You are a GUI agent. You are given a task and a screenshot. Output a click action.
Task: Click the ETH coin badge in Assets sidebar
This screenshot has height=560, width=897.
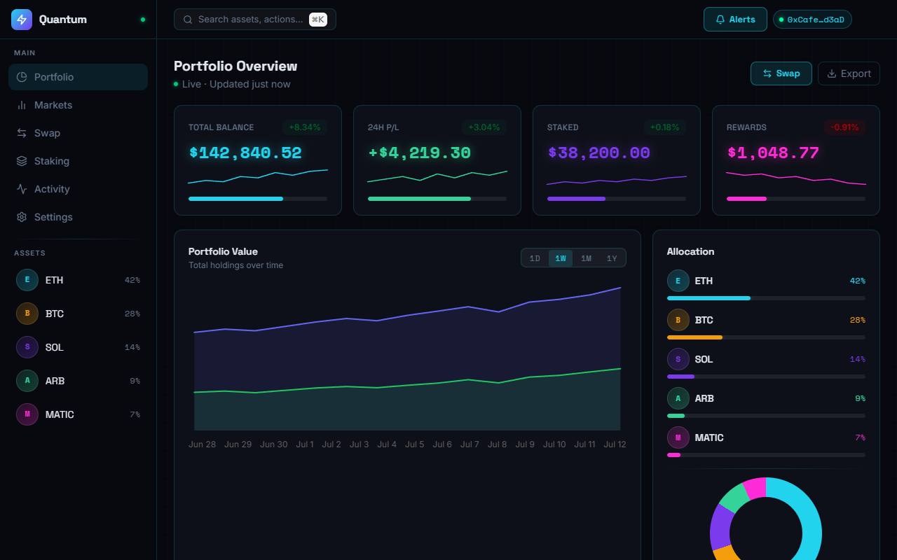pyautogui.click(x=27, y=280)
